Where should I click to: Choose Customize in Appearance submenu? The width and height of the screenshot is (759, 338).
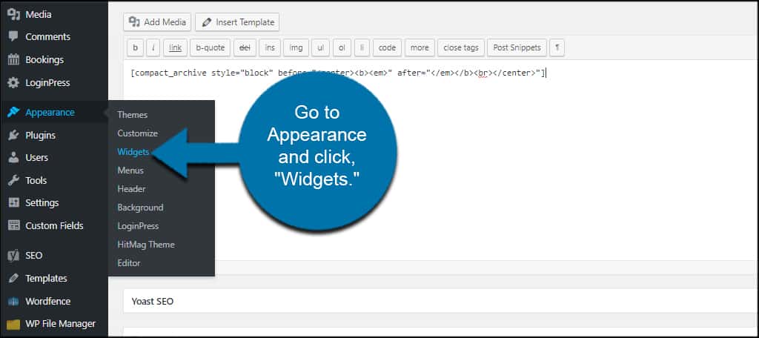tap(137, 133)
